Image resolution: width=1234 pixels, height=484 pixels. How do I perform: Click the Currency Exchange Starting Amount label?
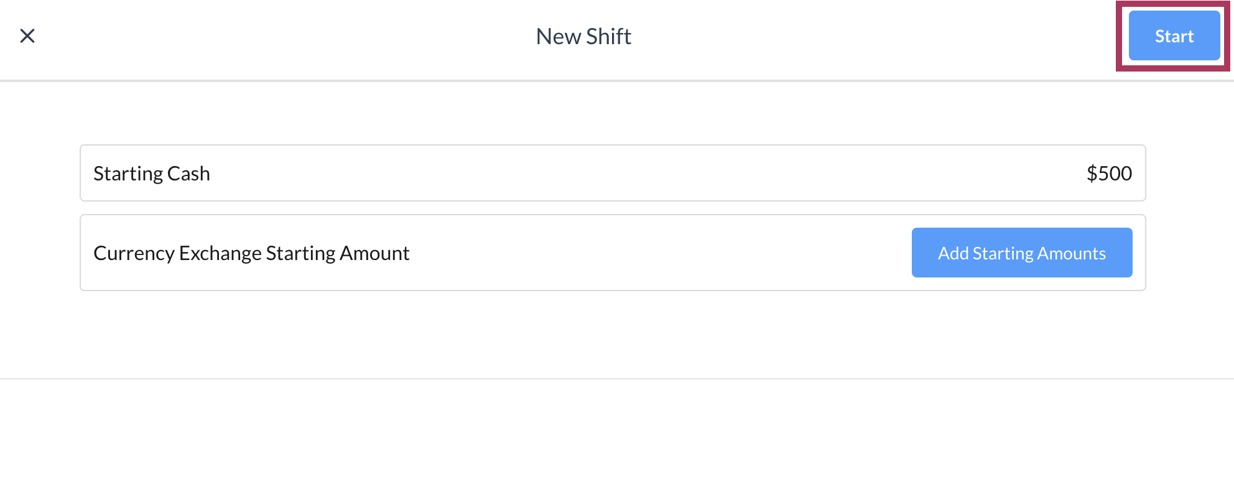(x=251, y=253)
